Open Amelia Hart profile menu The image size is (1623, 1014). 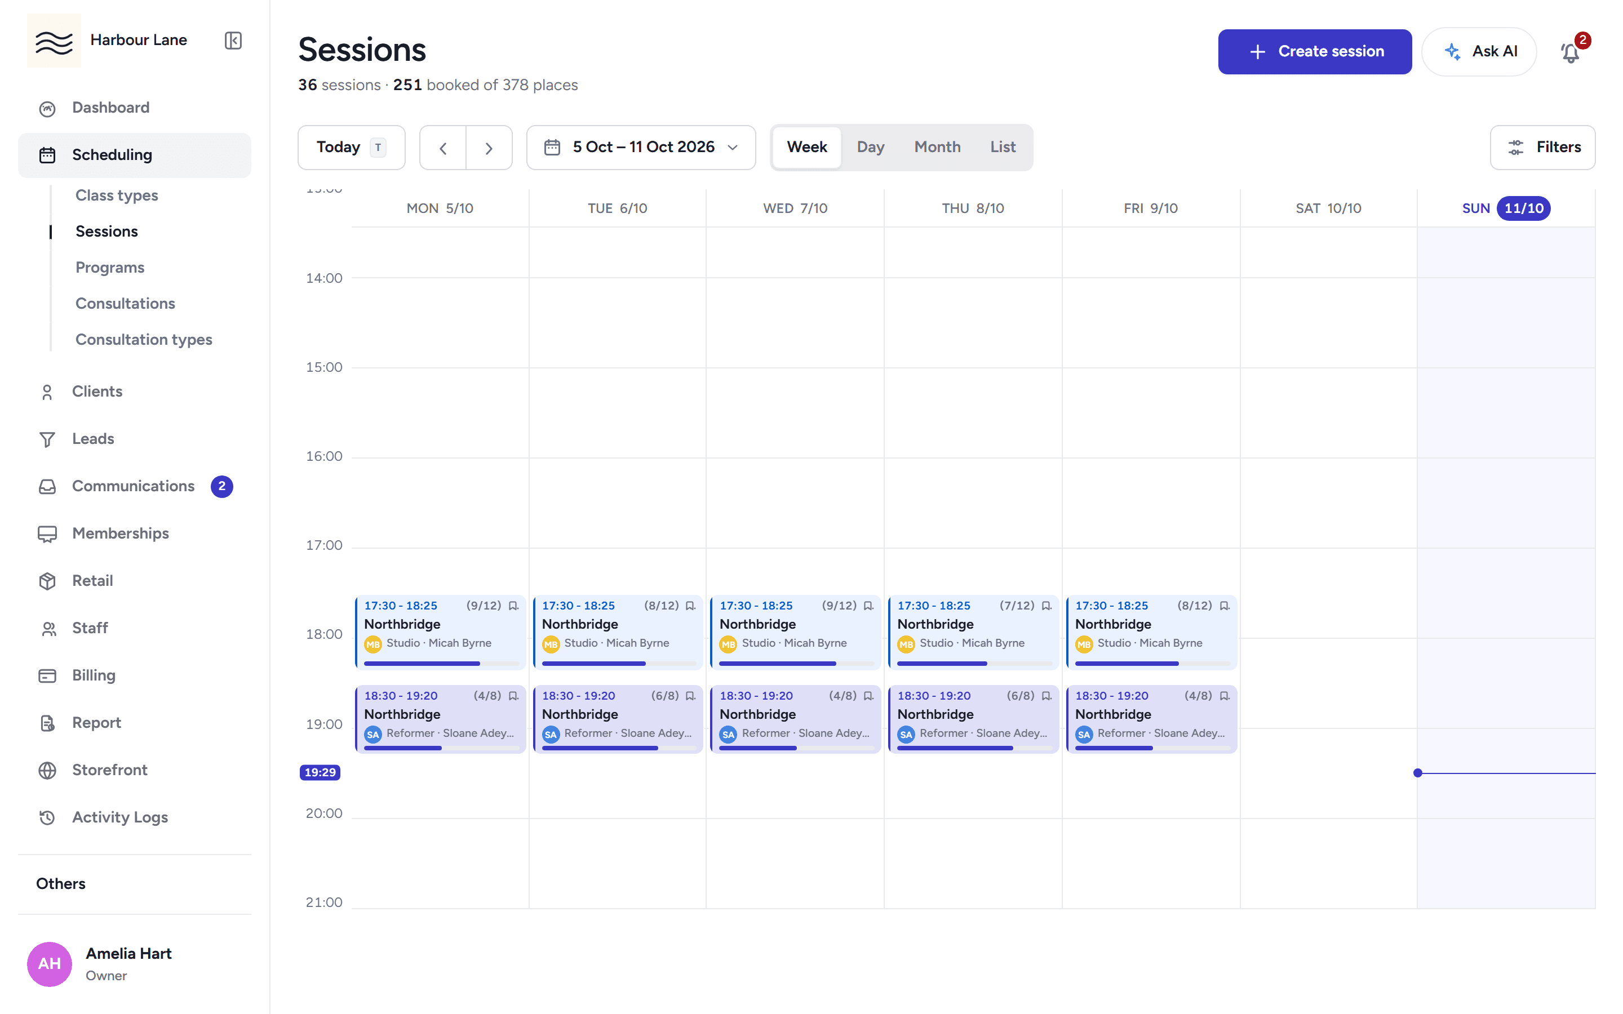point(134,964)
